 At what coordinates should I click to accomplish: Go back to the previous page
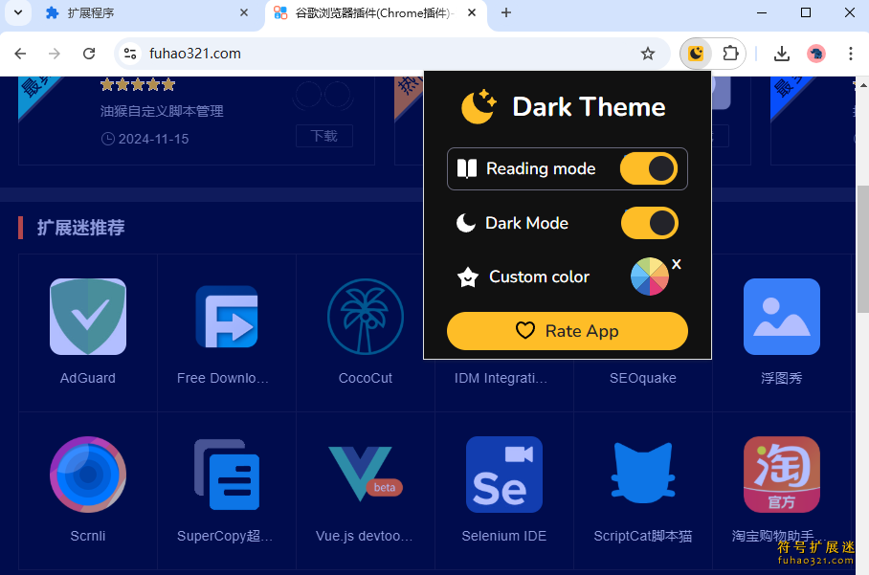coord(20,54)
